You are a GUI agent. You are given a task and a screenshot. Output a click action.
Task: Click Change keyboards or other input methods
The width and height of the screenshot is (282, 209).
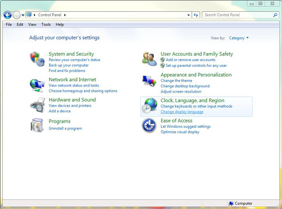[196, 106]
